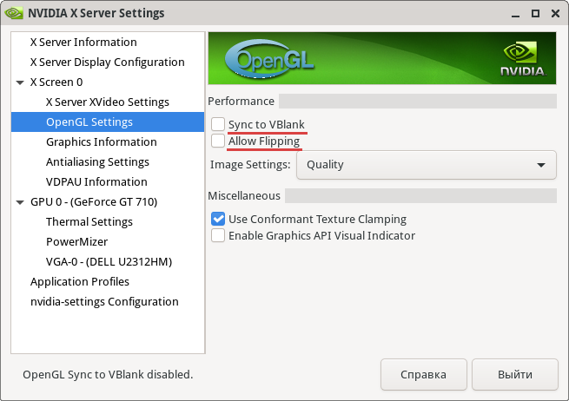Open VDPAU Information page
The width and height of the screenshot is (569, 401).
click(x=96, y=181)
